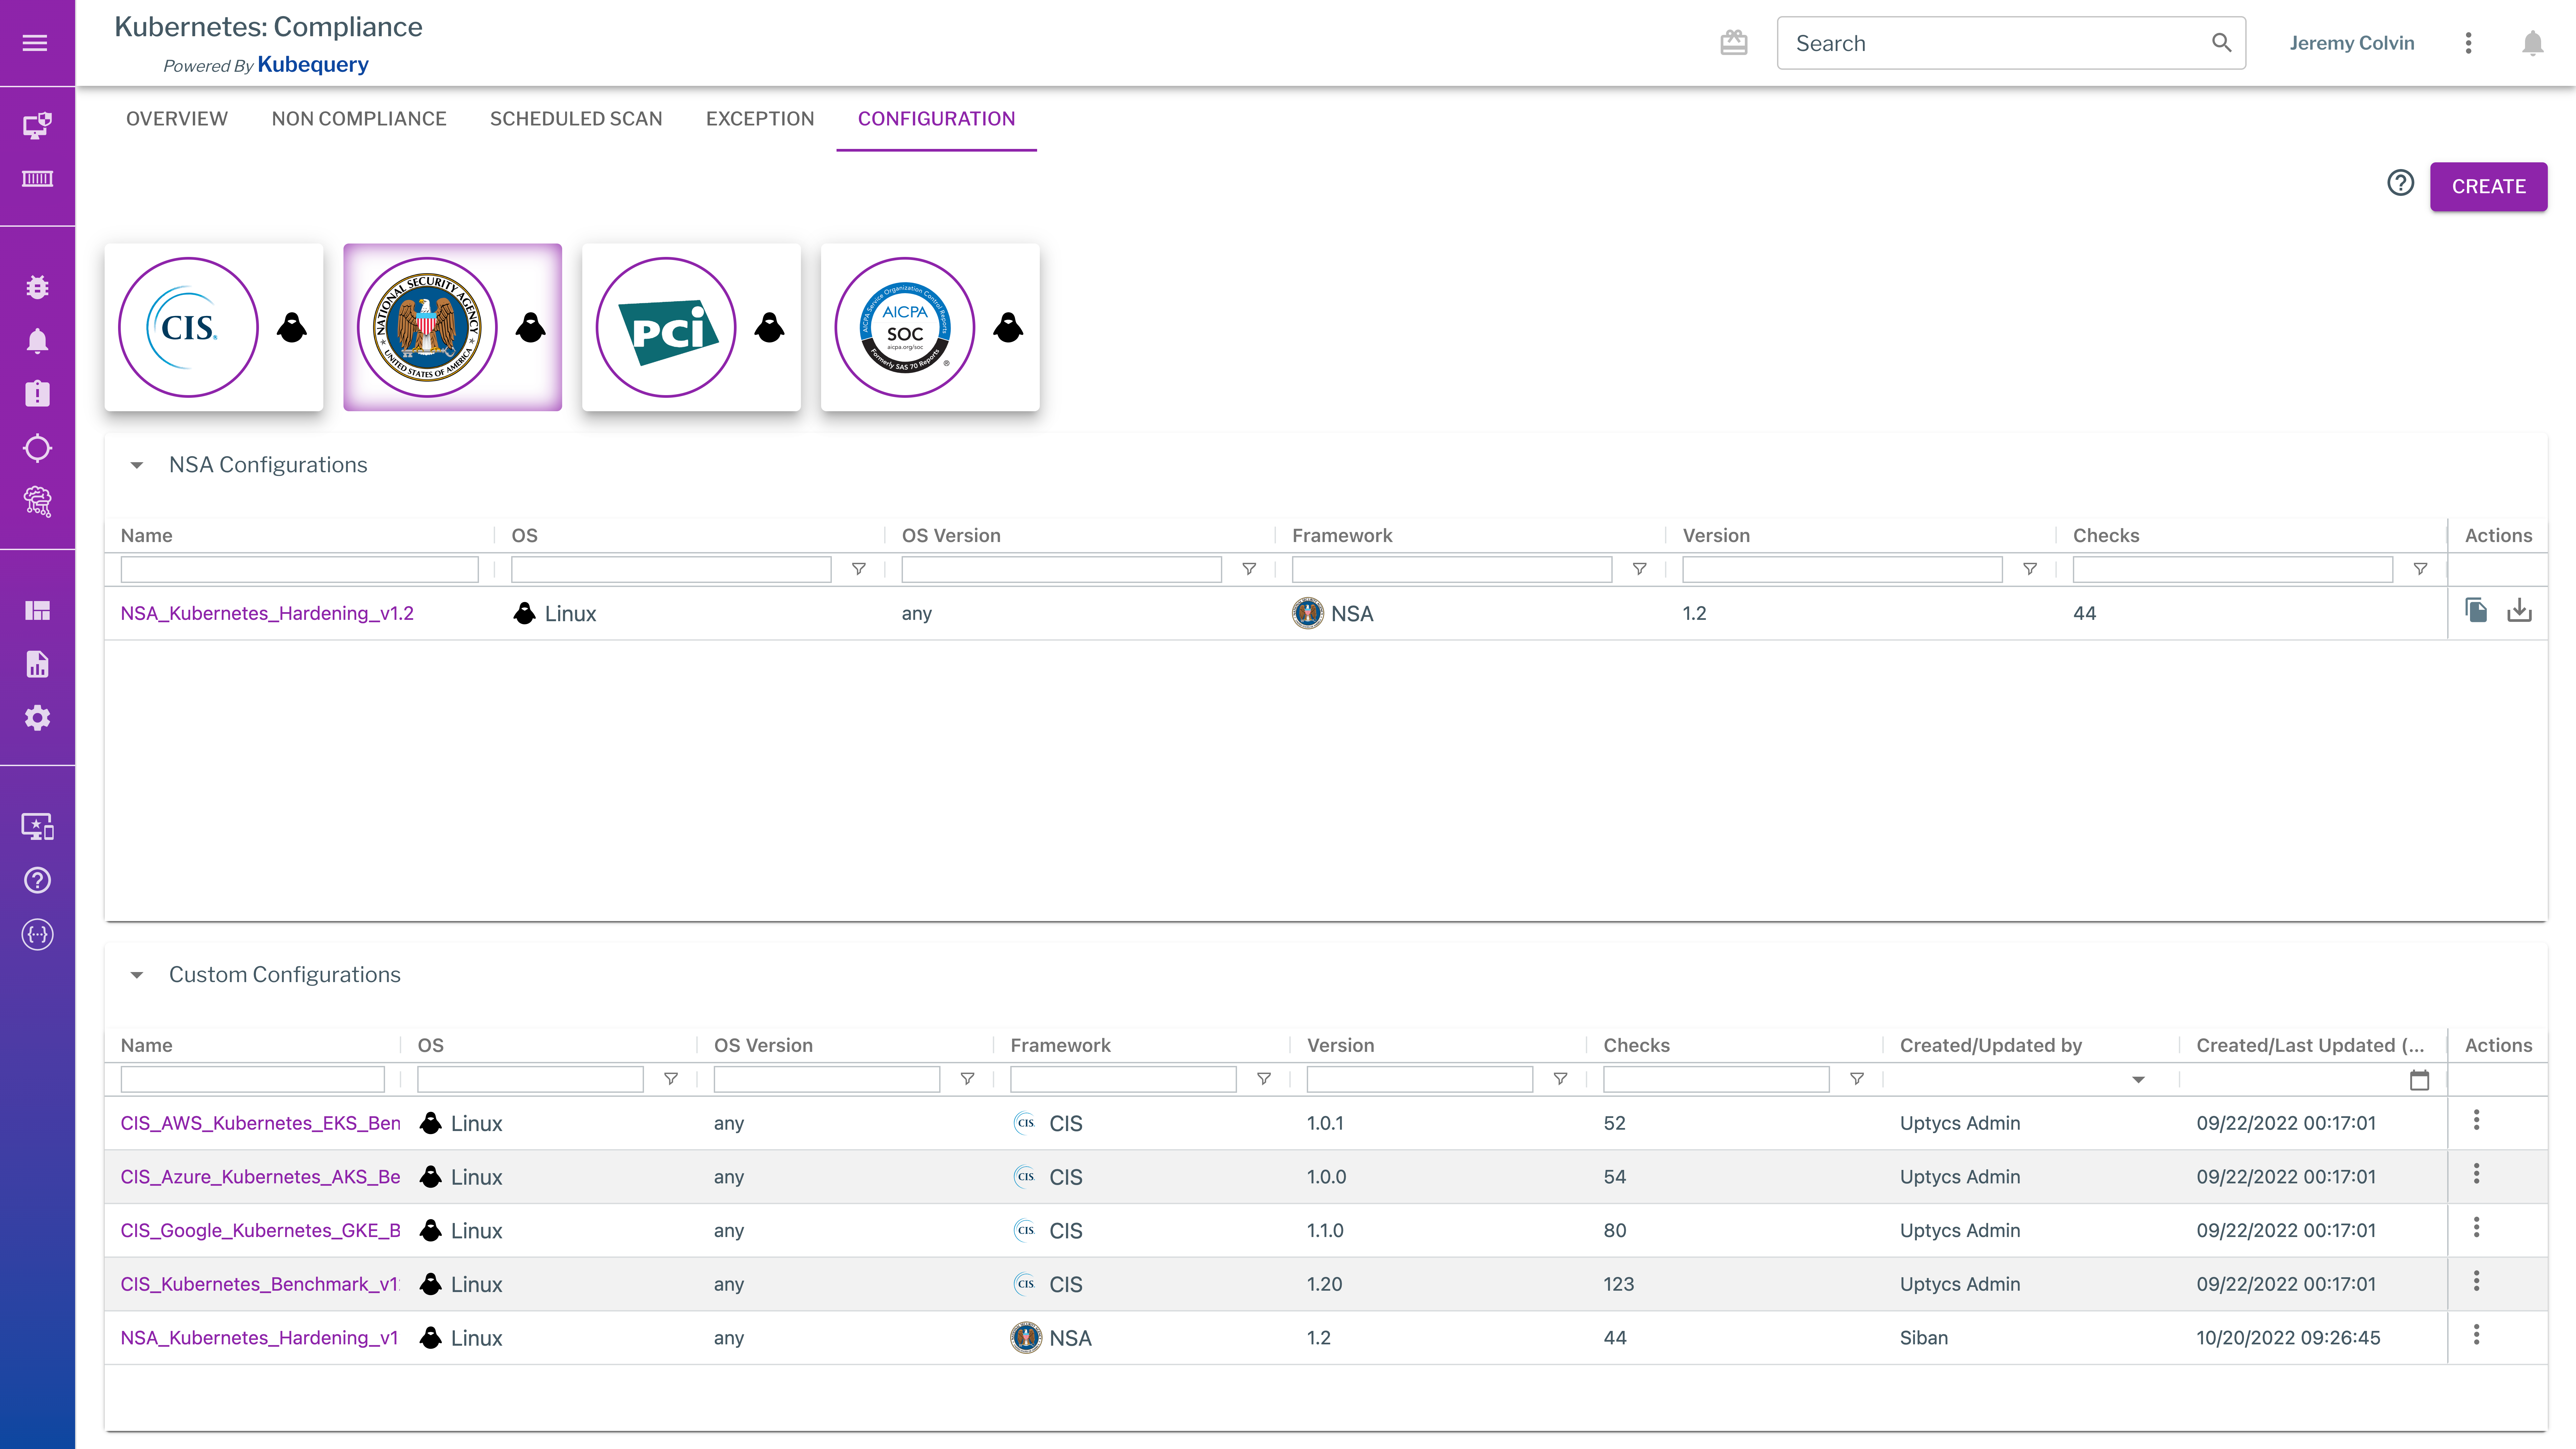Collapse the NSA Configurations section
The width and height of the screenshot is (2576, 1449).
[x=137, y=465]
